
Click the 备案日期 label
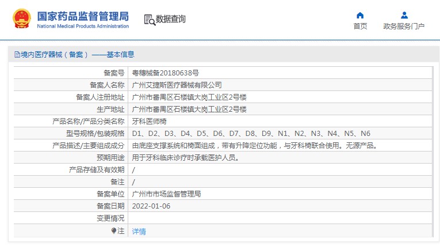(x=110, y=206)
